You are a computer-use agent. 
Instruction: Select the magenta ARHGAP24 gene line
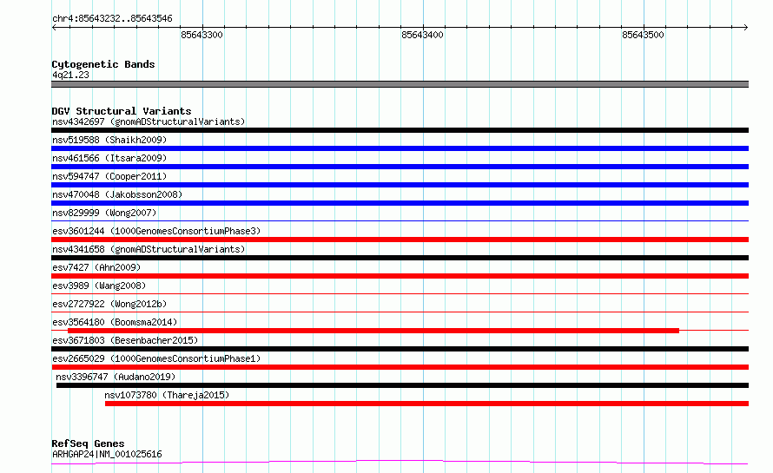400,462
